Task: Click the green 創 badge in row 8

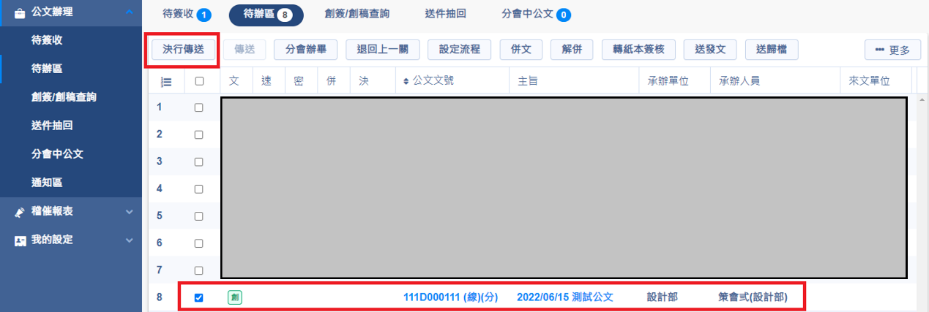Action: click(x=234, y=297)
